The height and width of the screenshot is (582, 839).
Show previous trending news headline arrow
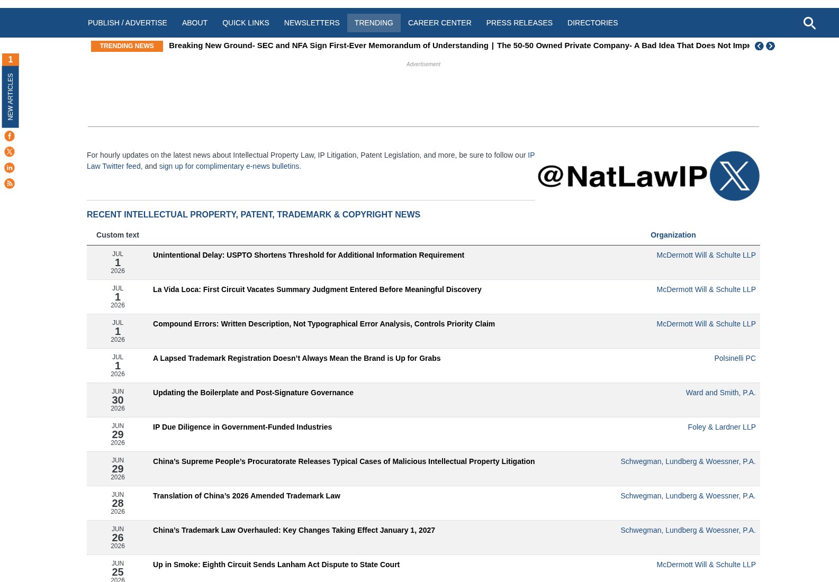pyautogui.click(x=759, y=46)
